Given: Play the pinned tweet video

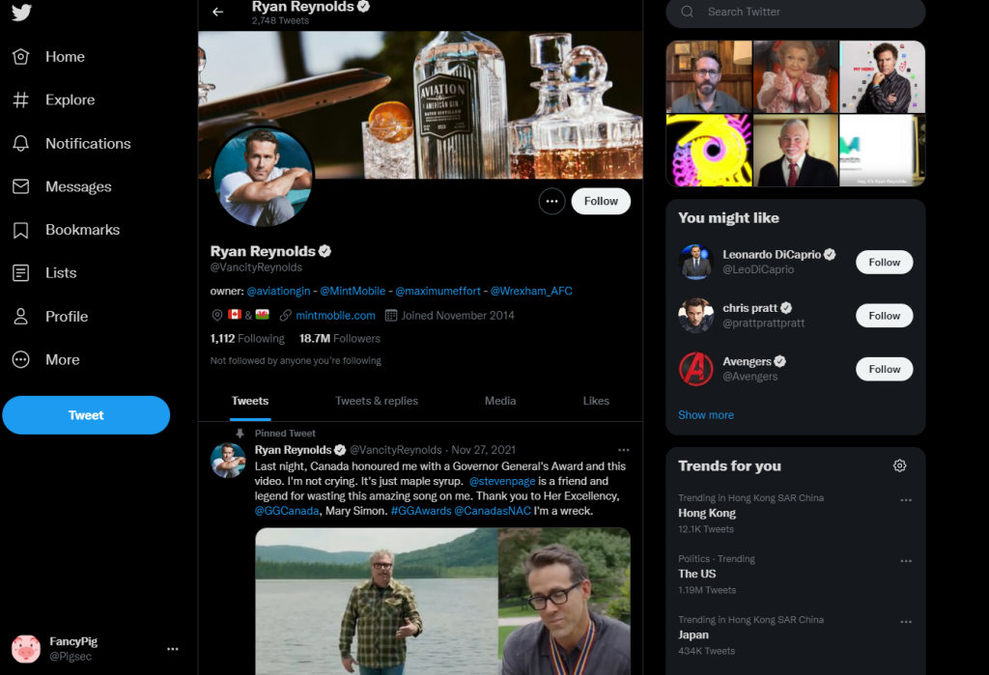Looking at the screenshot, I should tap(442, 602).
